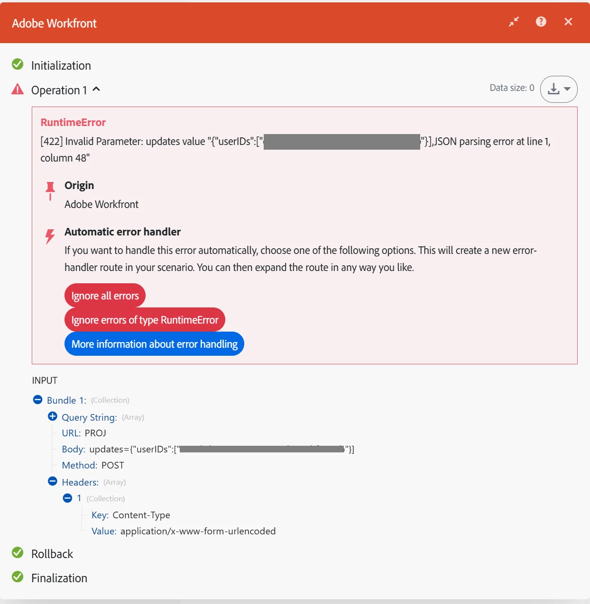Choose Ignore errors of type RuntimeError
Screen dimensions: 590x604
tap(145, 320)
